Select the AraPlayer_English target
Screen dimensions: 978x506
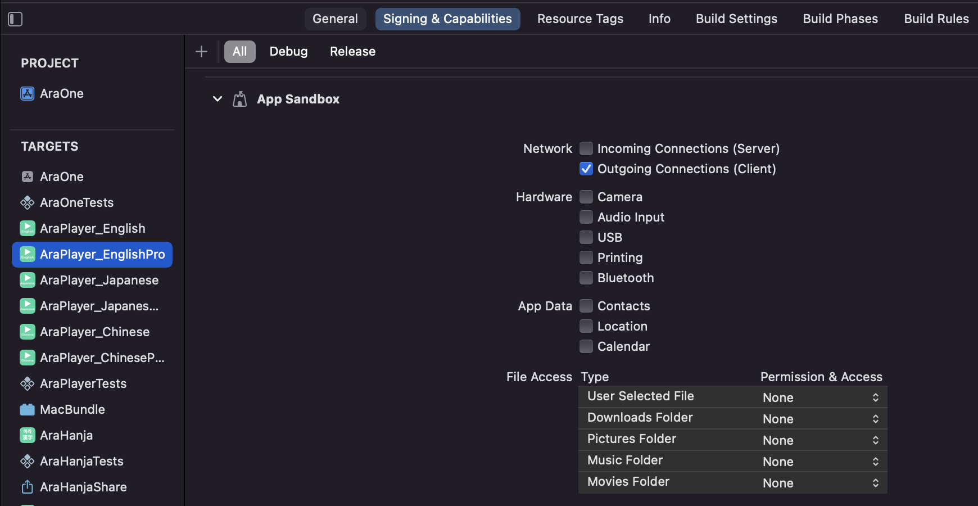(x=93, y=229)
